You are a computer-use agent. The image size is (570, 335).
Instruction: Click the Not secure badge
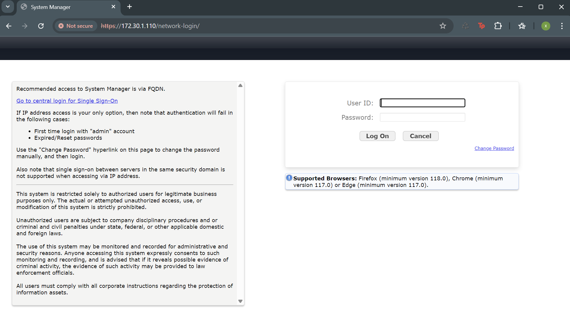(x=76, y=26)
